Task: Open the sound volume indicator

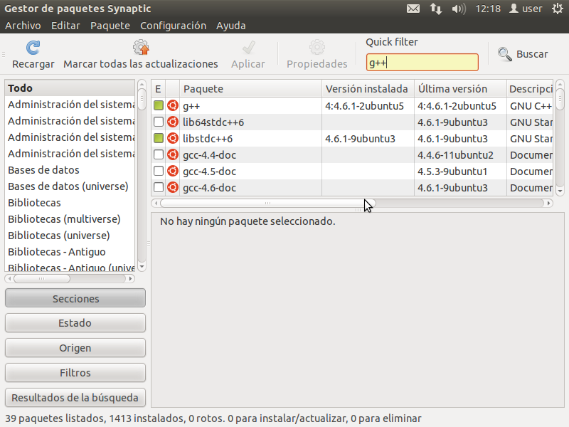Action: tap(459, 9)
